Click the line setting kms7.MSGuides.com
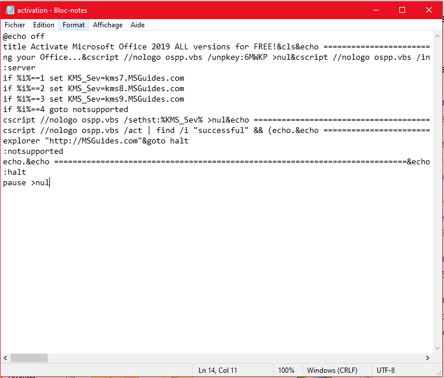Image resolution: width=444 pixels, height=378 pixels. tap(93, 78)
